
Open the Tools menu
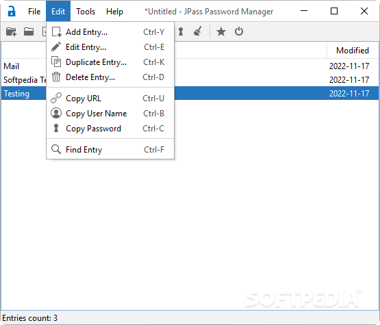click(86, 12)
